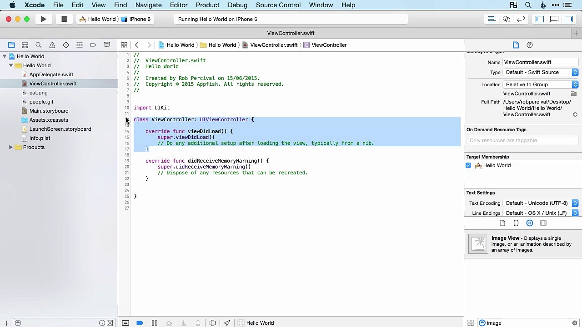Run the project with the Play button
This screenshot has height=327, width=582.
click(43, 19)
